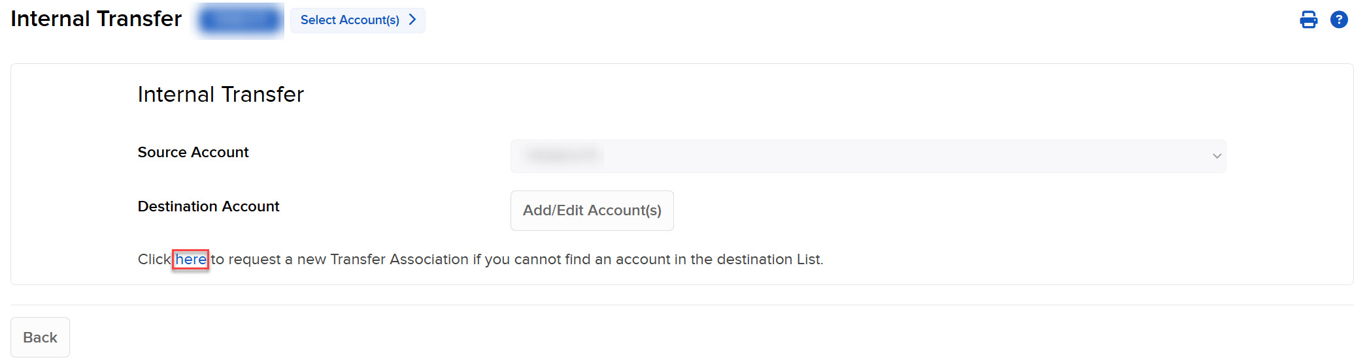The width and height of the screenshot is (1363, 364).
Task: Click empty space right of Add/Edit Account(s)
Action: [948, 211]
